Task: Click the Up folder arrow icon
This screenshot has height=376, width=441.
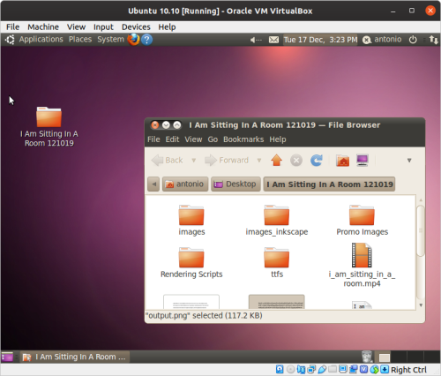Action: coord(276,161)
